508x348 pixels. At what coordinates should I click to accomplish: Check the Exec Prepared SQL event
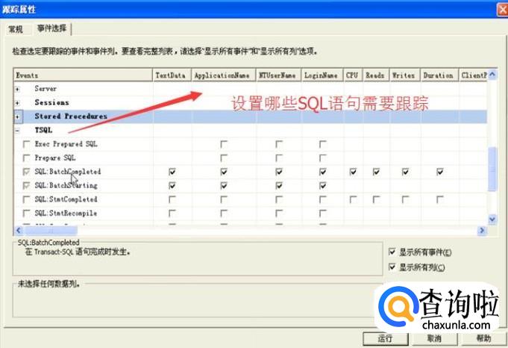(27, 144)
